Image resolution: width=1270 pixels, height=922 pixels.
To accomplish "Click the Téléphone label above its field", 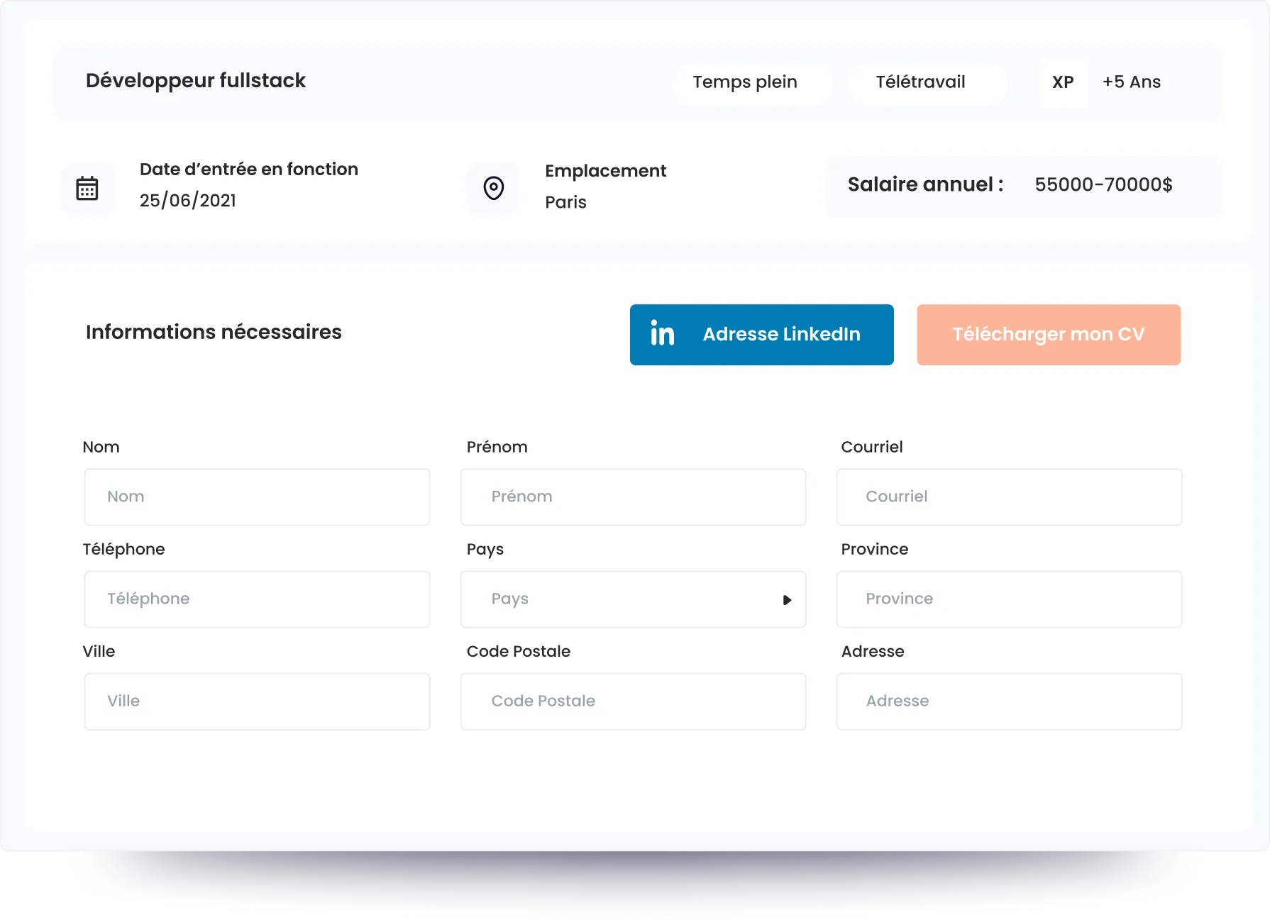I will (x=124, y=550).
